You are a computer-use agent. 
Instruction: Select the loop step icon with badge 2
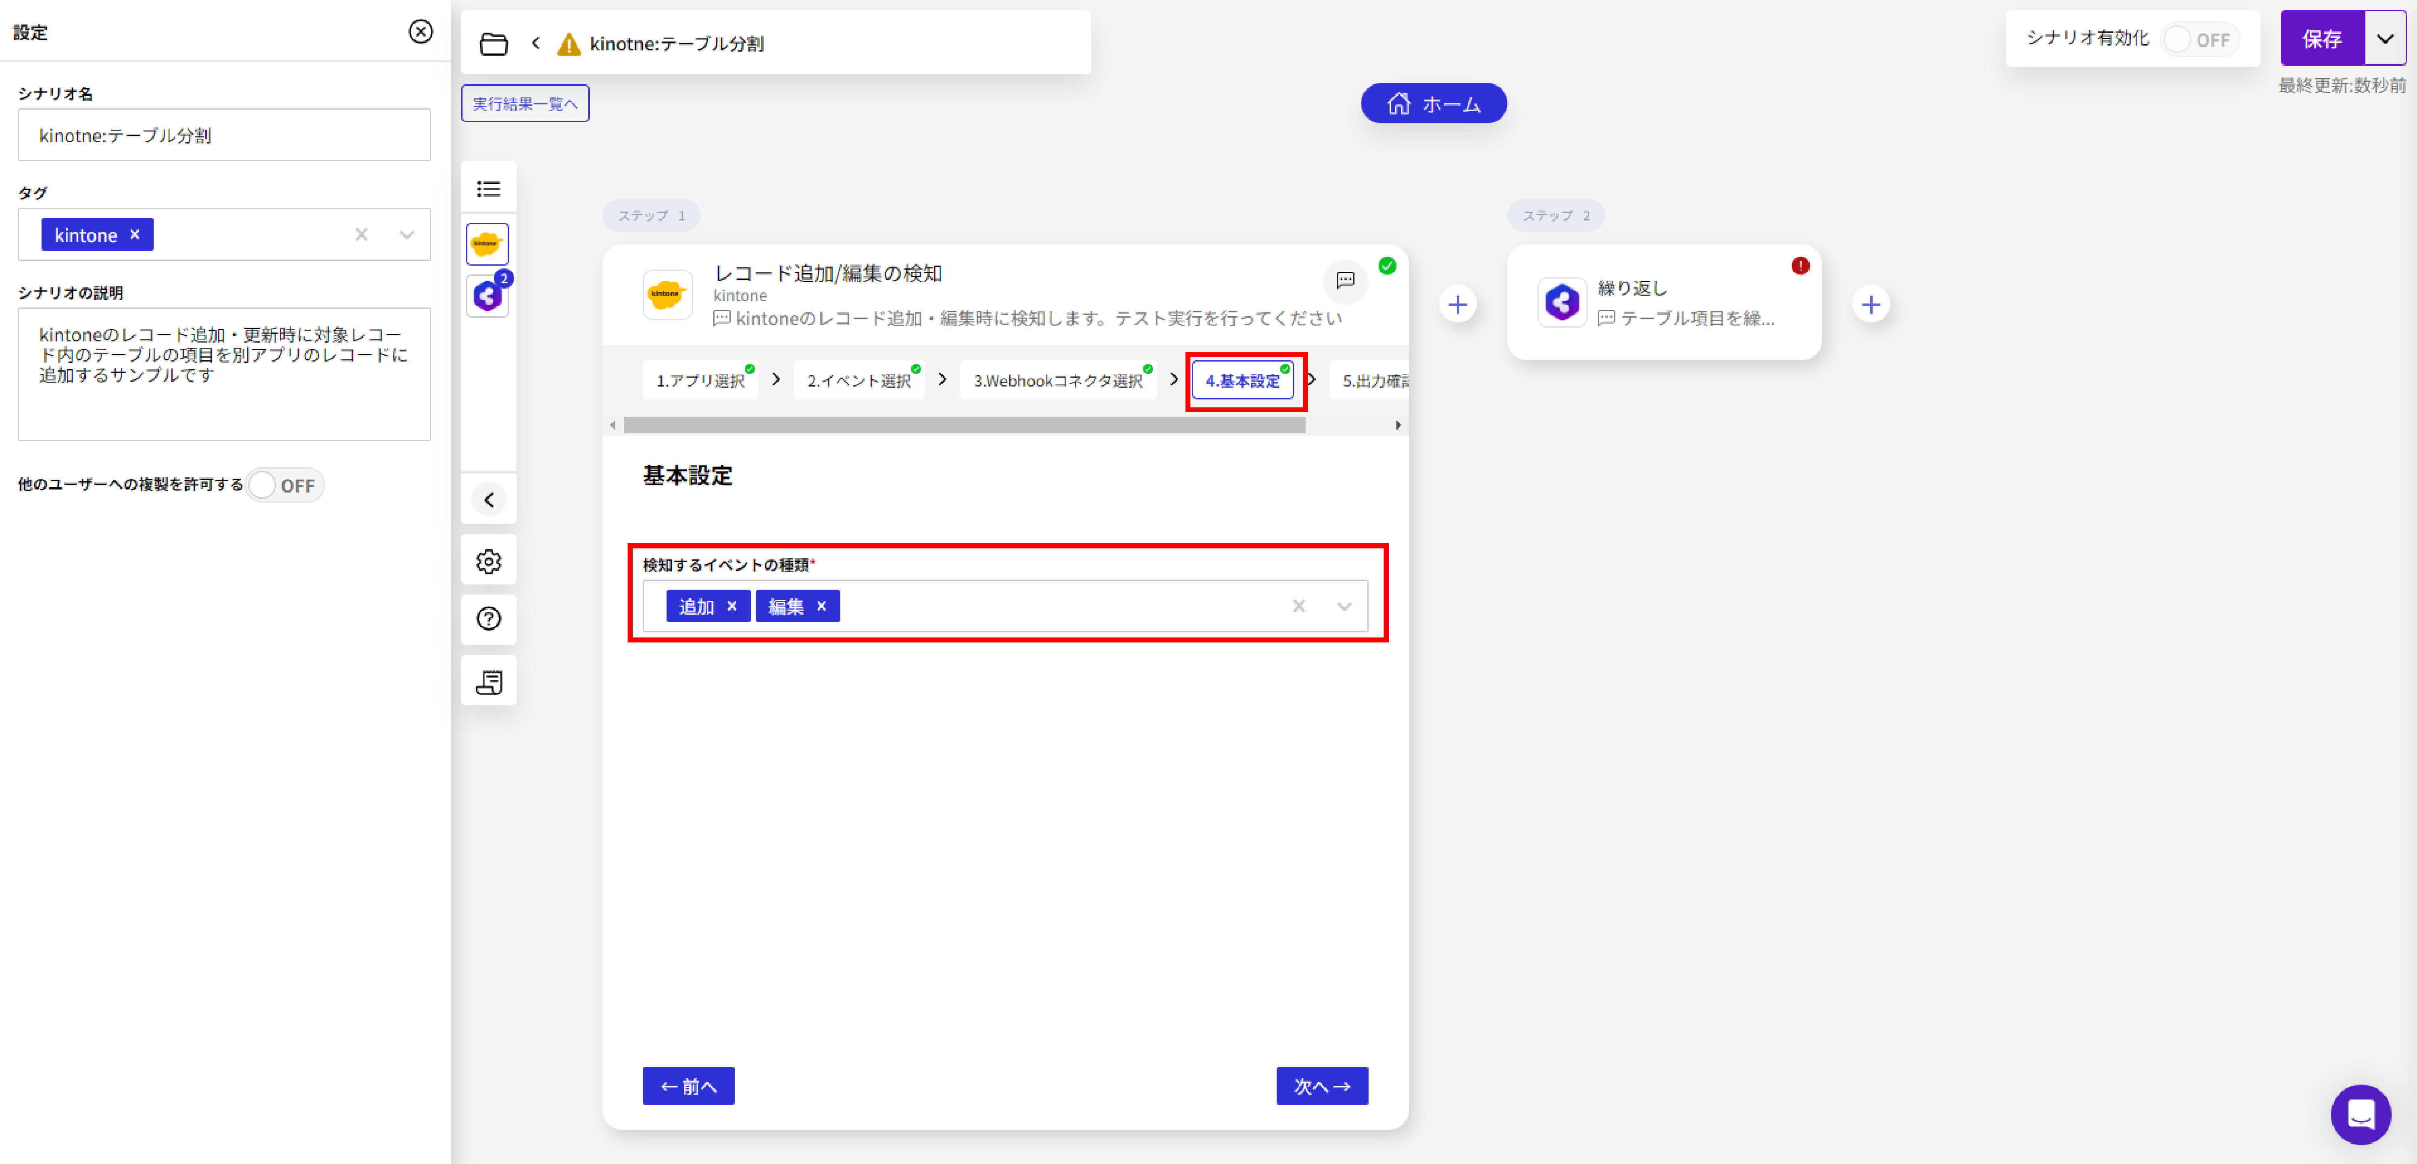[487, 296]
